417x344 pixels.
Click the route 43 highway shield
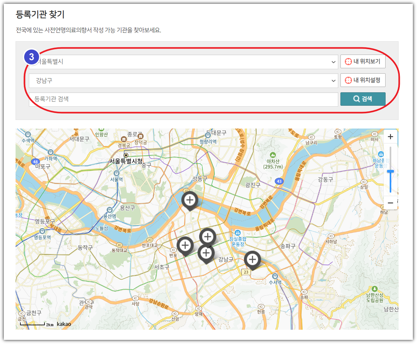[x=279, y=182]
